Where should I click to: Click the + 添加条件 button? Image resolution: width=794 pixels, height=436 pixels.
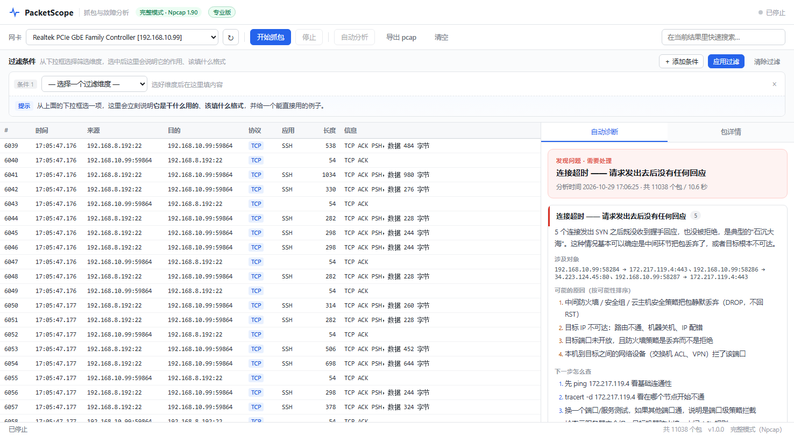pyautogui.click(x=681, y=61)
